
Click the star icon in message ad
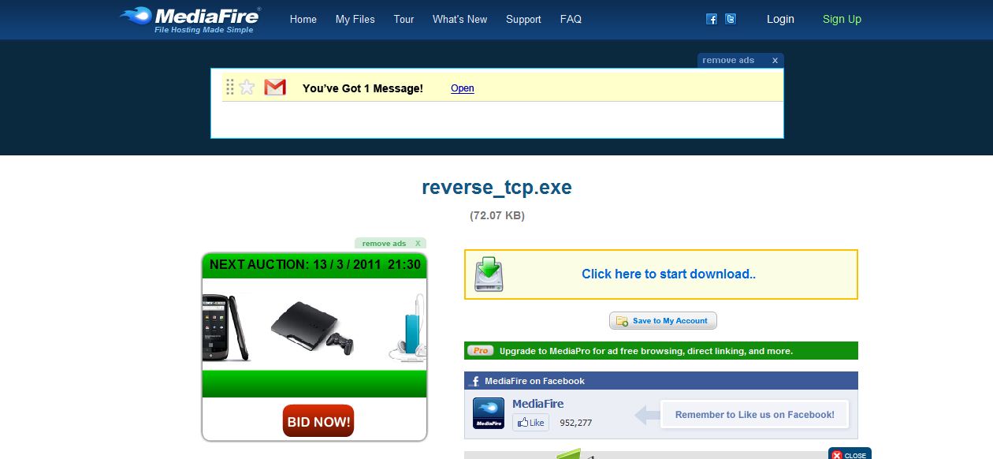tap(247, 88)
